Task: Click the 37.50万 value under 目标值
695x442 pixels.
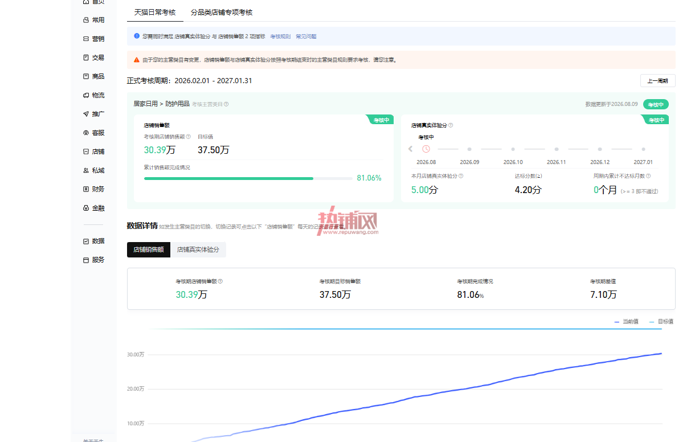Action: (x=214, y=150)
